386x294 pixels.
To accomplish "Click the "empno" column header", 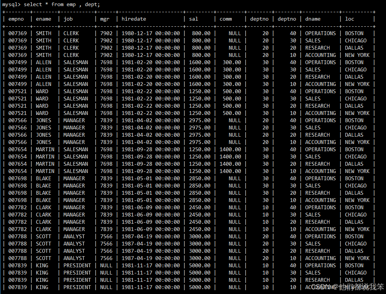I will point(16,19).
